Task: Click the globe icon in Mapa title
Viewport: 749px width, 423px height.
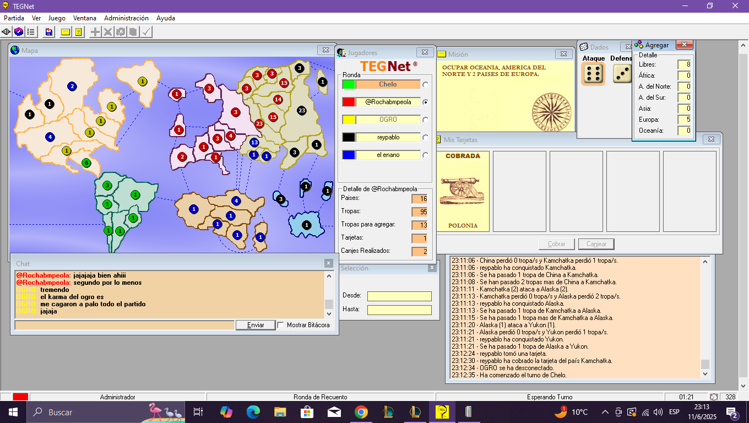Action: pyautogui.click(x=15, y=50)
